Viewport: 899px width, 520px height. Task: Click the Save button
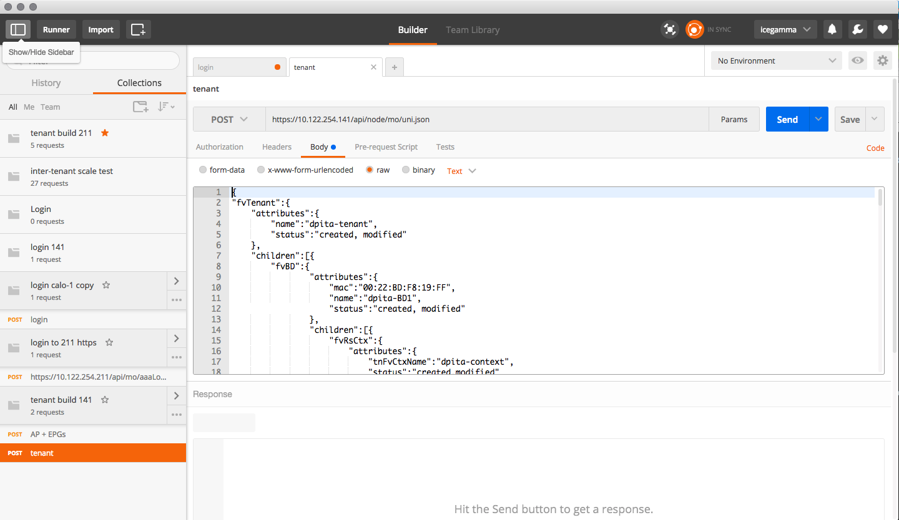(x=850, y=119)
